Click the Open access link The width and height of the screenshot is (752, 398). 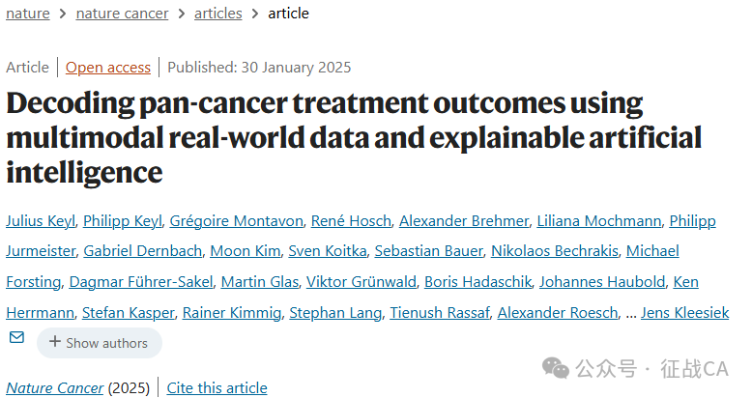pyautogui.click(x=108, y=68)
